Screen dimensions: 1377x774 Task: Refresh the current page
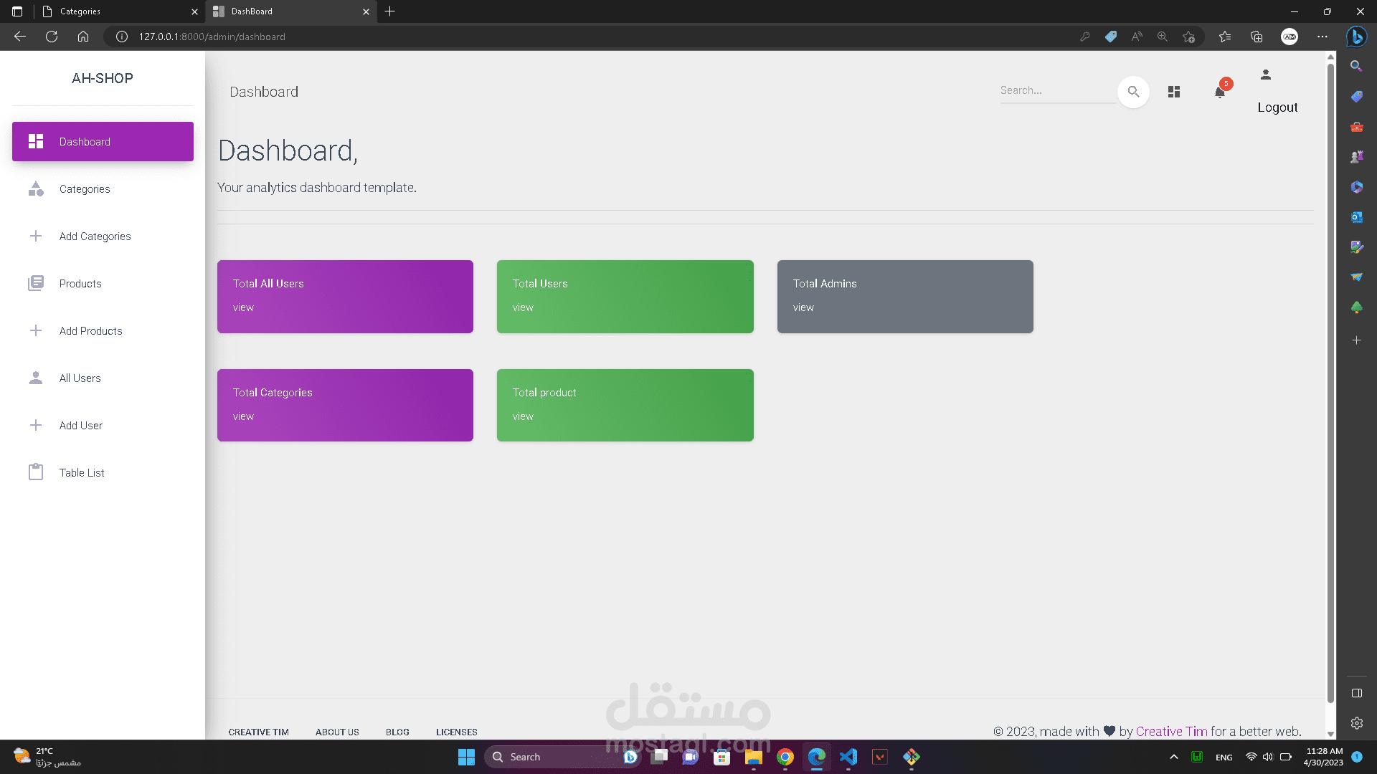point(52,37)
